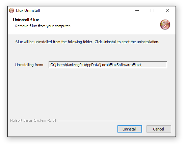Minimize the f.lux Uninstall window

pyautogui.click(x=137, y=10)
